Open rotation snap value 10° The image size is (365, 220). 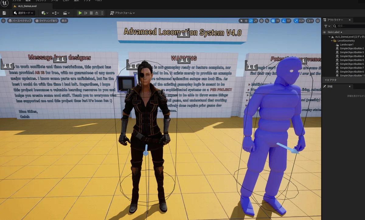click(289, 21)
